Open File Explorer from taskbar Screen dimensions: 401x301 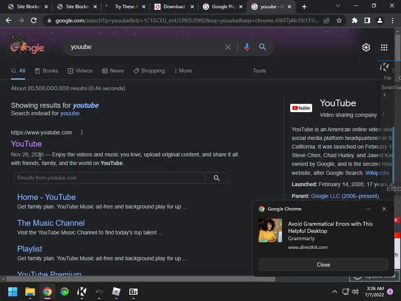pos(30,292)
